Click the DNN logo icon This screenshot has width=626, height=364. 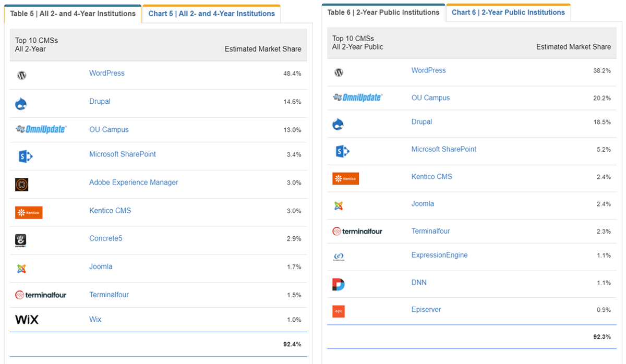[339, 284]
